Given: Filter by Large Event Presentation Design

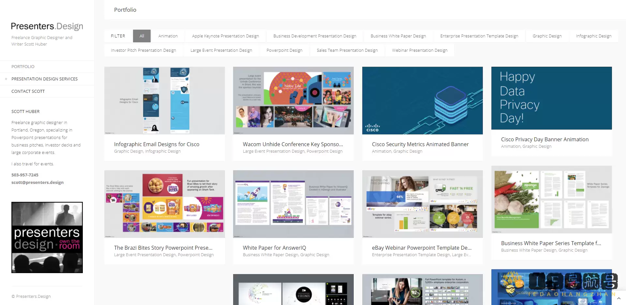Looking at the screenshot, I should click(x=221, y=50).
